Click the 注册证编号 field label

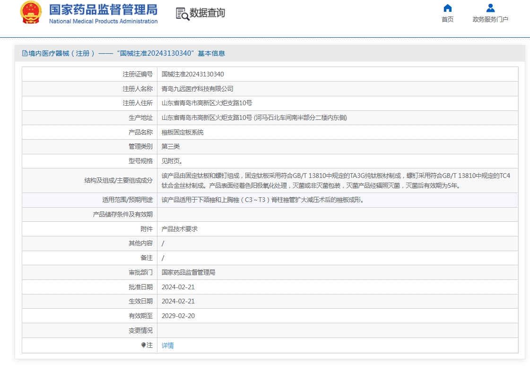click(138, 74)
